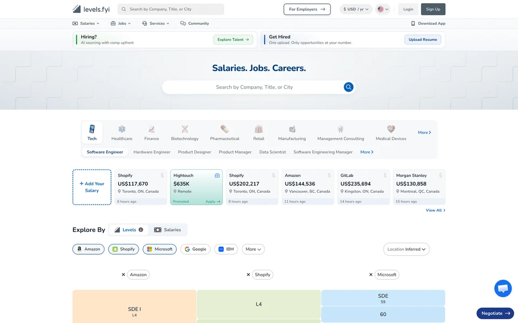Open the Shopify US$117,670 salary card
518x323 pixels.
pos(141,187)
